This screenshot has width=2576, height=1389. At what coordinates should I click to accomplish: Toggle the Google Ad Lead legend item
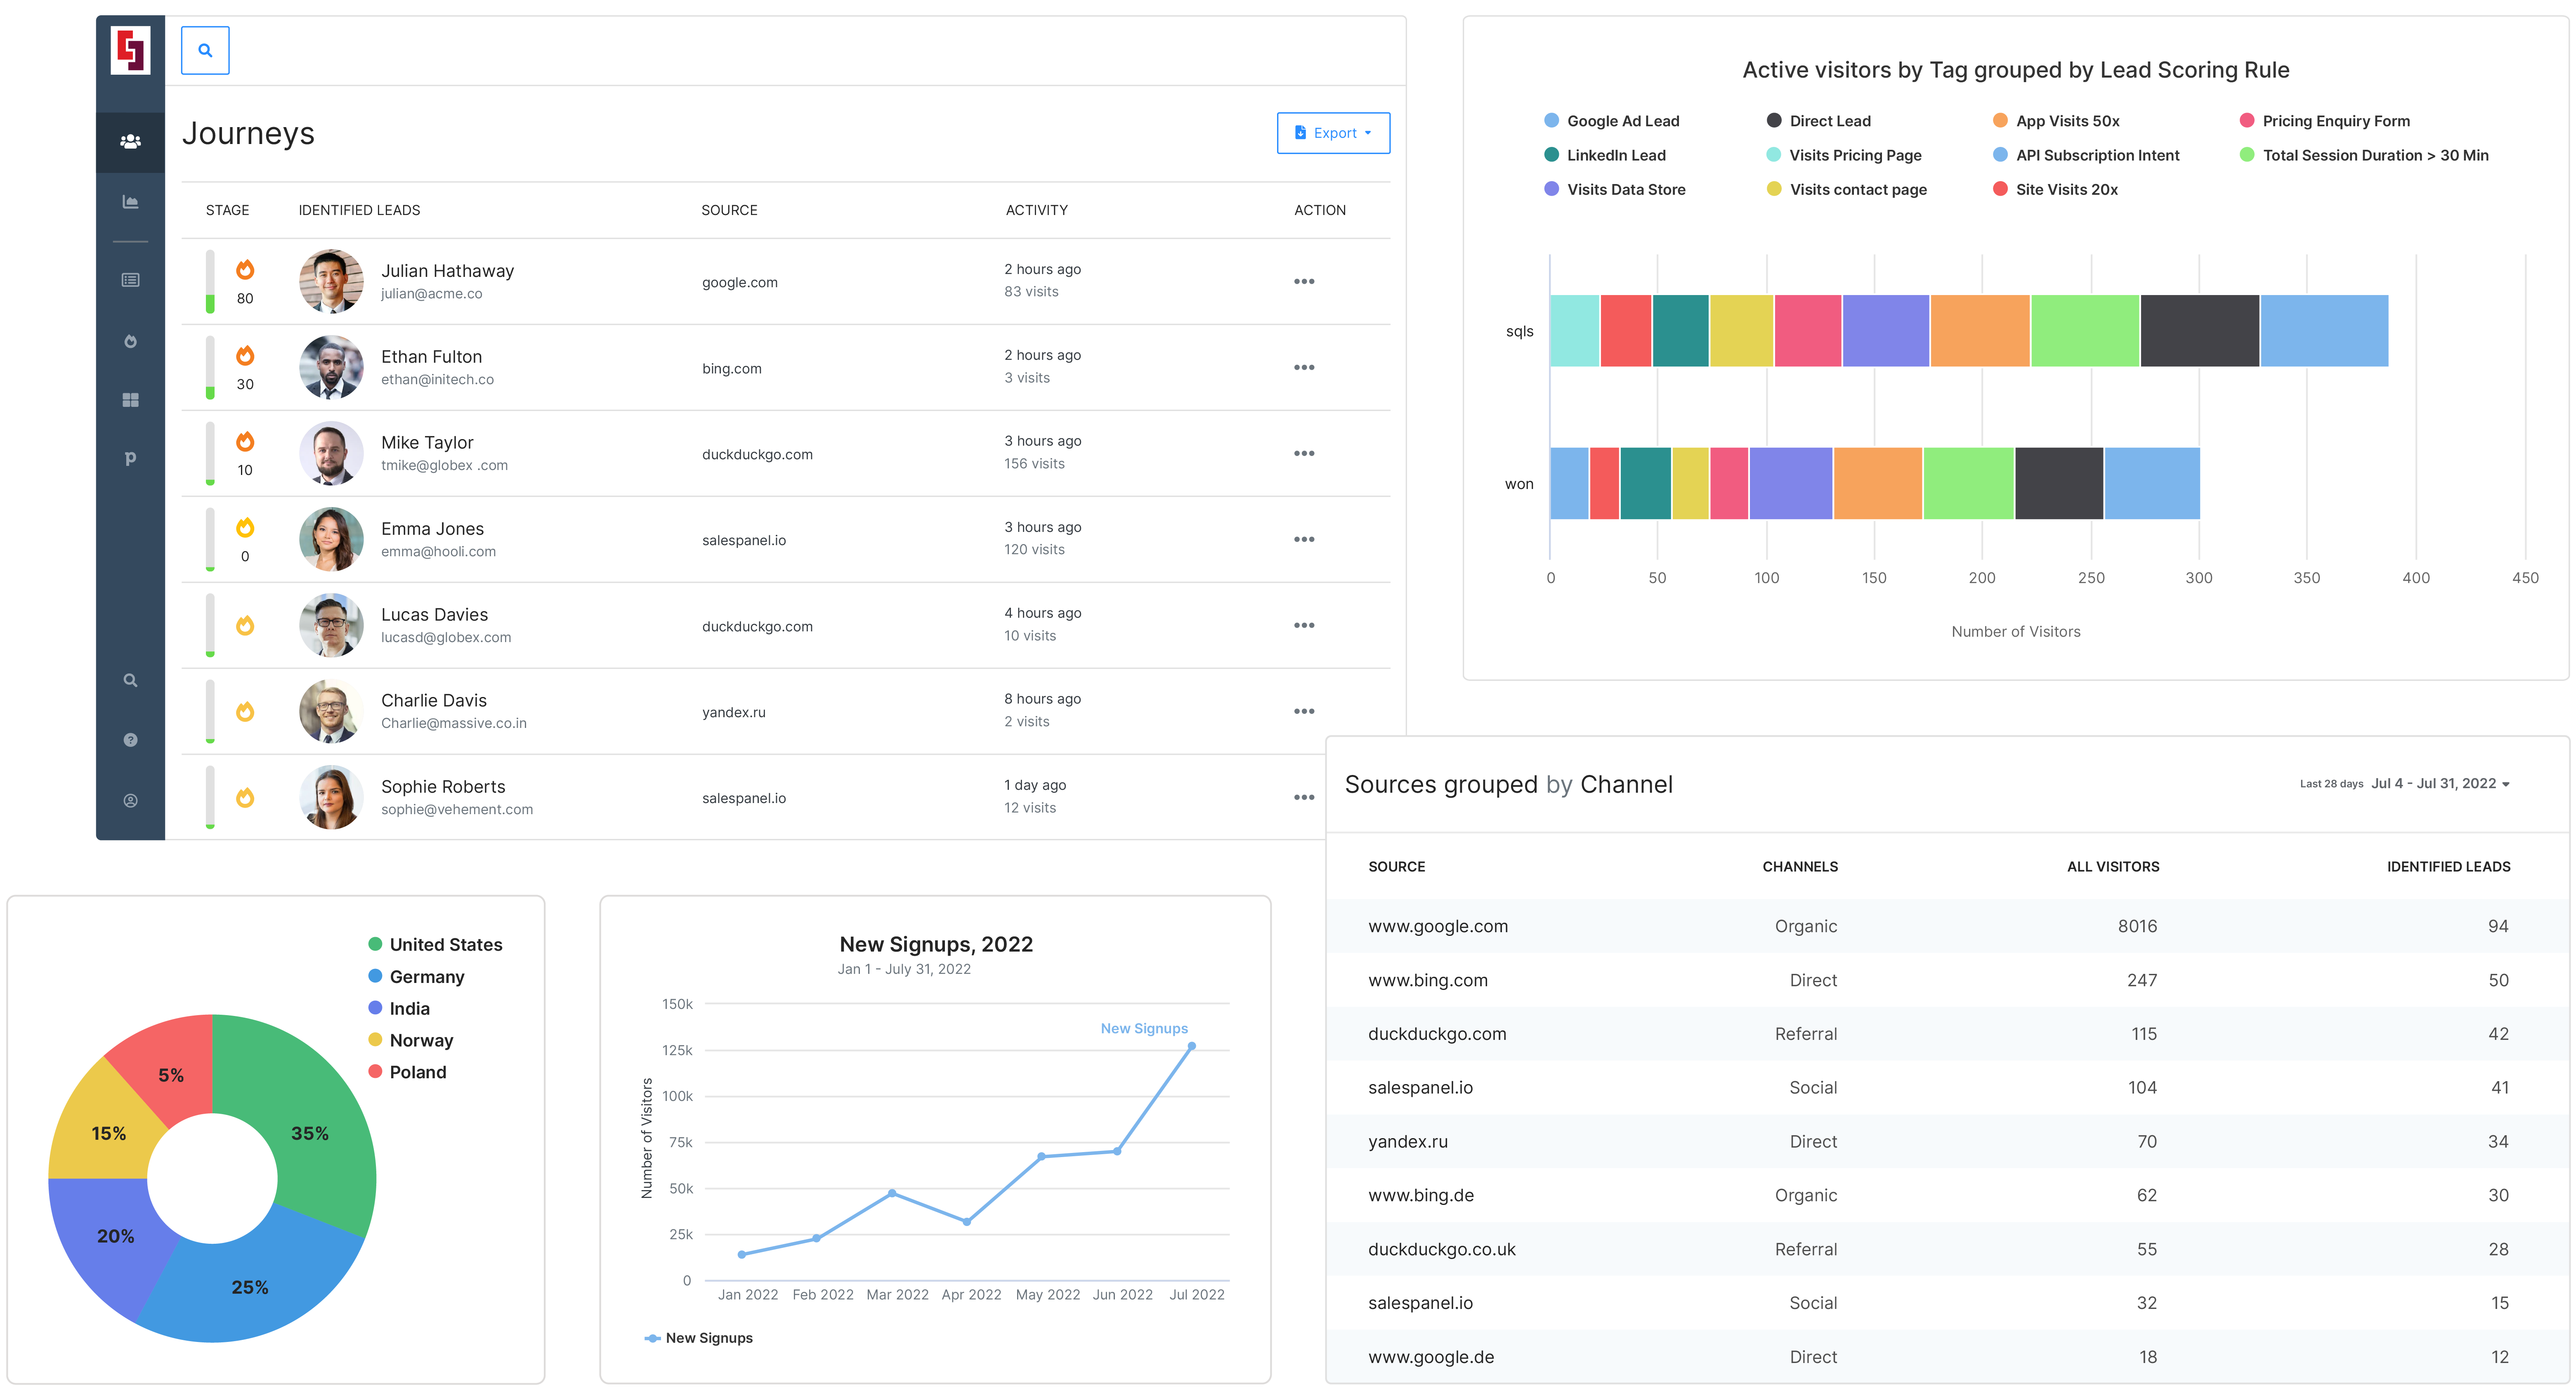[x=1621, y=121]
